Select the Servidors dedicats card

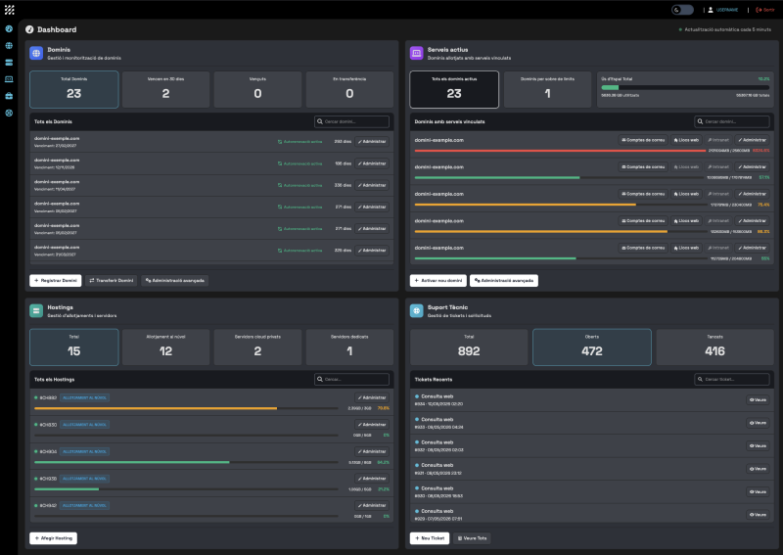pos(349,347)
